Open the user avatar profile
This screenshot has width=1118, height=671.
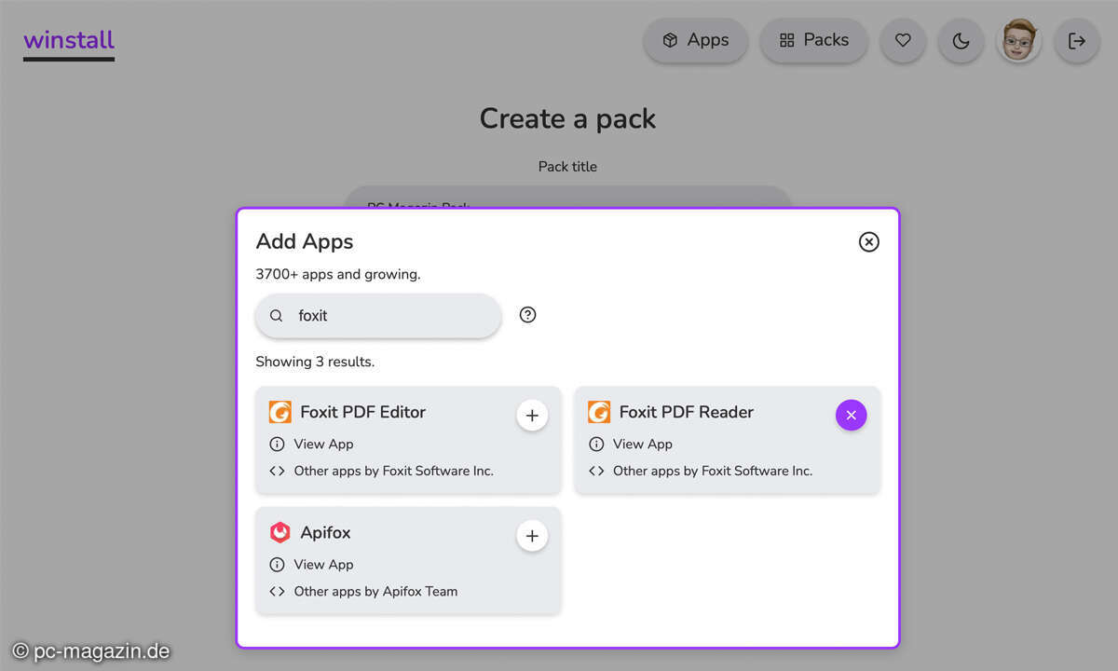pos(1018,41)
